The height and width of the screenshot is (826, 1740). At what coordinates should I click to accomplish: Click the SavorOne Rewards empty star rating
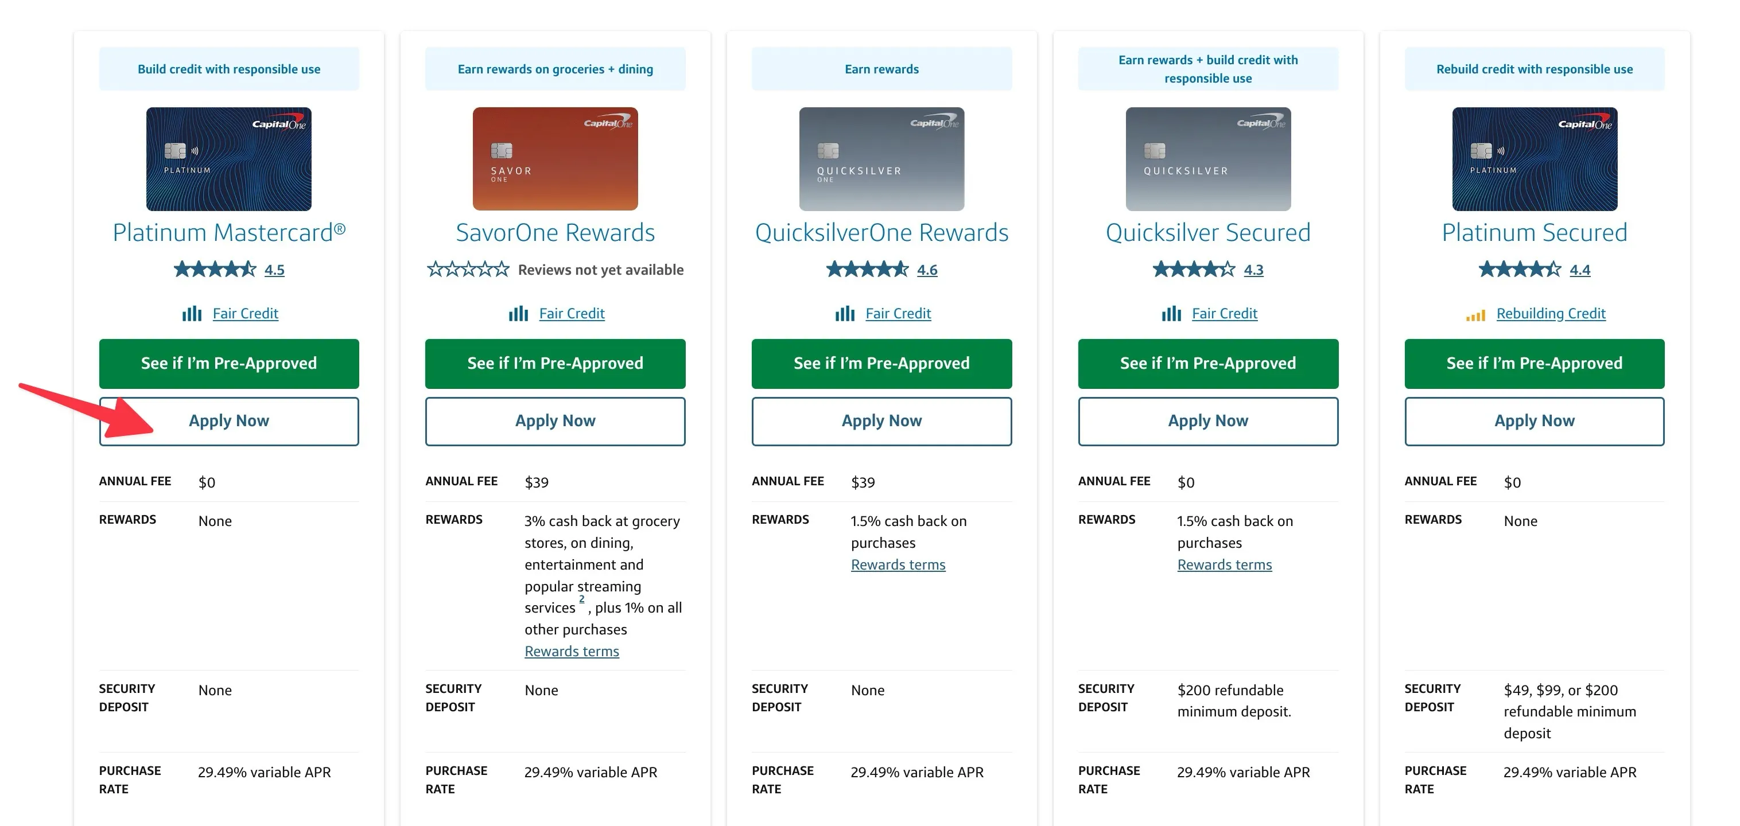pos(468,270)
